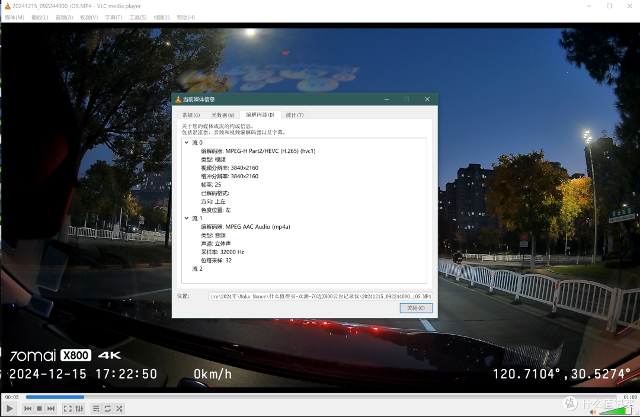Open the 音频(A) menu
The height and width of the screenshot is (417, 640).
[x=64, y=17]
